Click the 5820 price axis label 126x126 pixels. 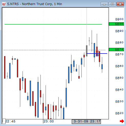click(x=119, y=113)
